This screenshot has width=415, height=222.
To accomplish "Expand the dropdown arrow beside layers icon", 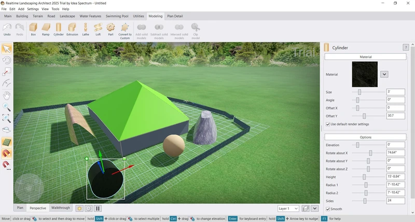I will tap(315, 208).
